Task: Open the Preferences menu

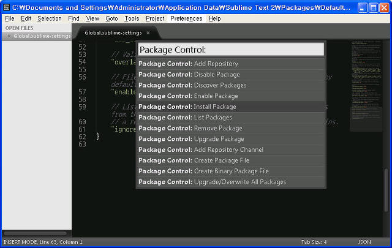Action: 186,18
